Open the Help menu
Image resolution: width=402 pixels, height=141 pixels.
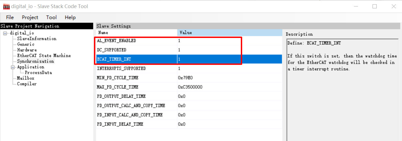click(x=70, y=17)
